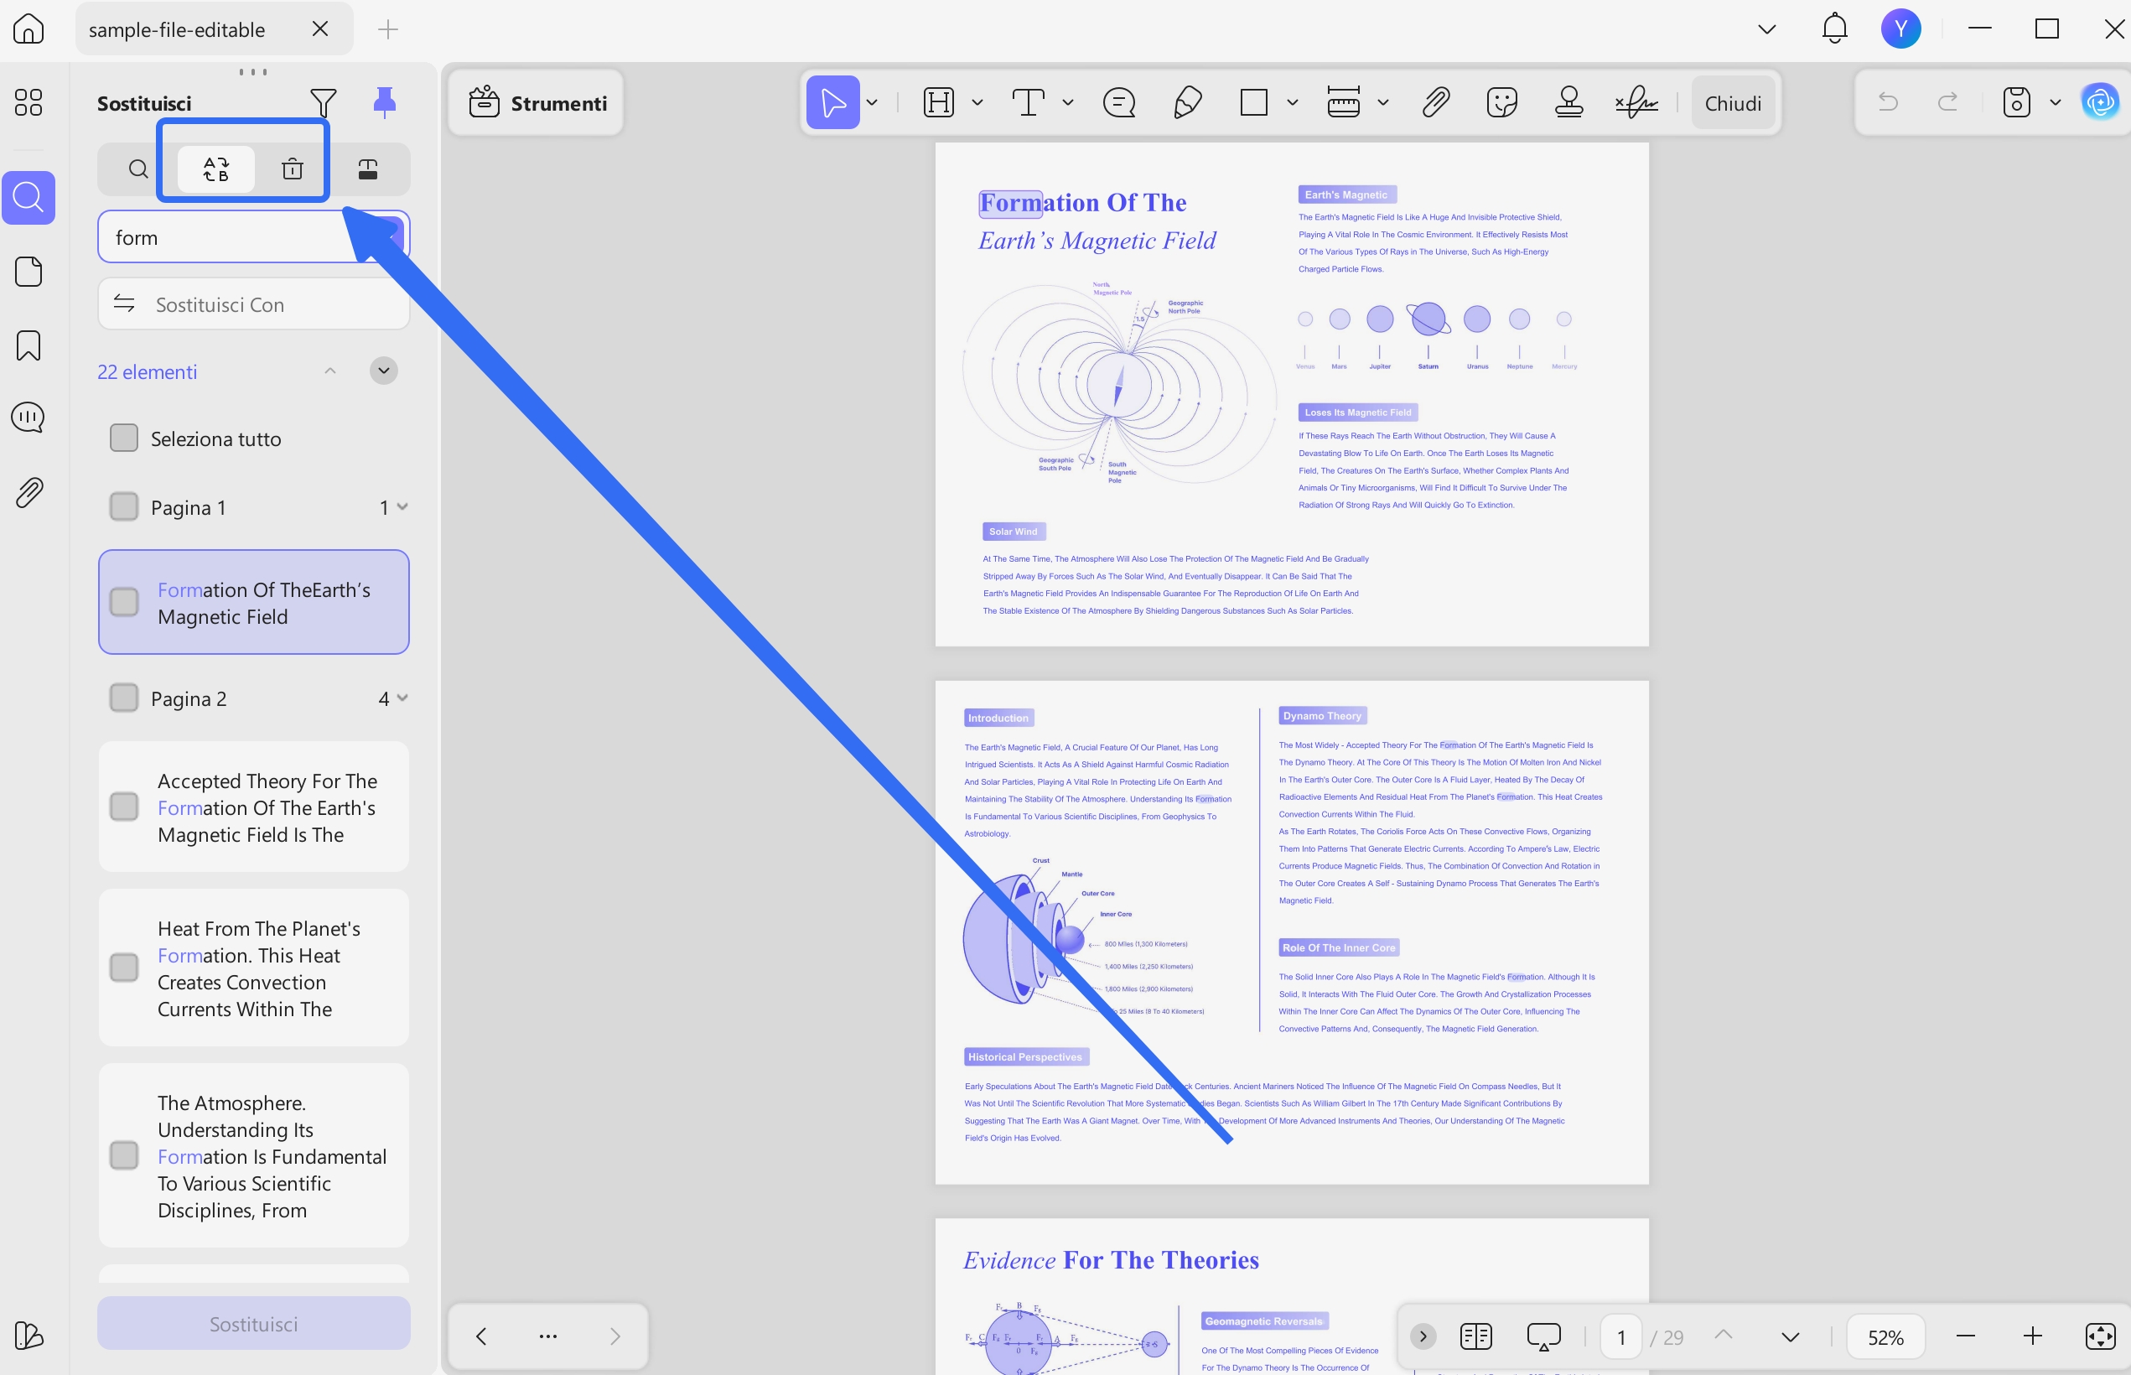Click the trash delete icon in the search panel
The height and width of the screenshot is (1375, 2131).
(292, 169)
